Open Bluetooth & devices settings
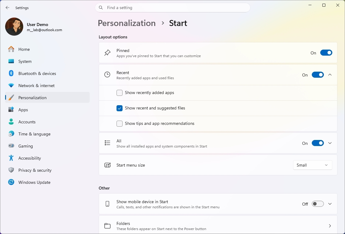The width and height of the screenshot is (345, 234). [x=47, y=73]
